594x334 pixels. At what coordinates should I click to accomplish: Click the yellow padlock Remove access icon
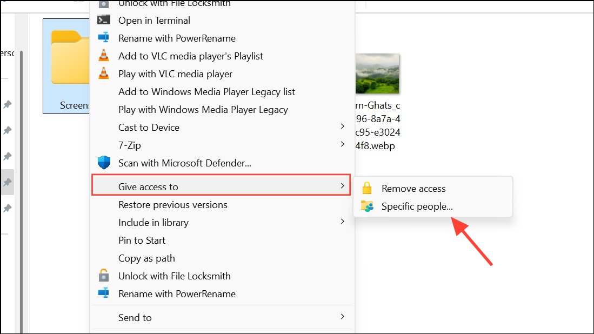coord(368,189)
